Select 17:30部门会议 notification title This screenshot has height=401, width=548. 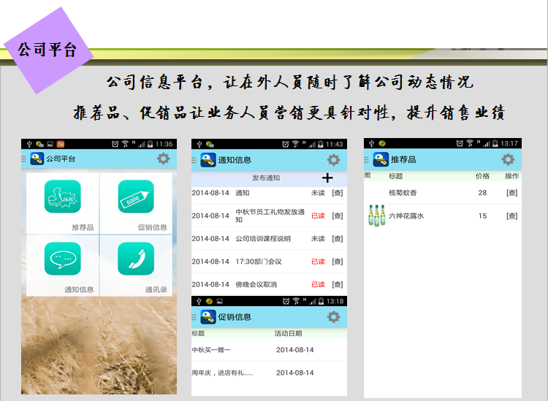[x=259, y=261]
